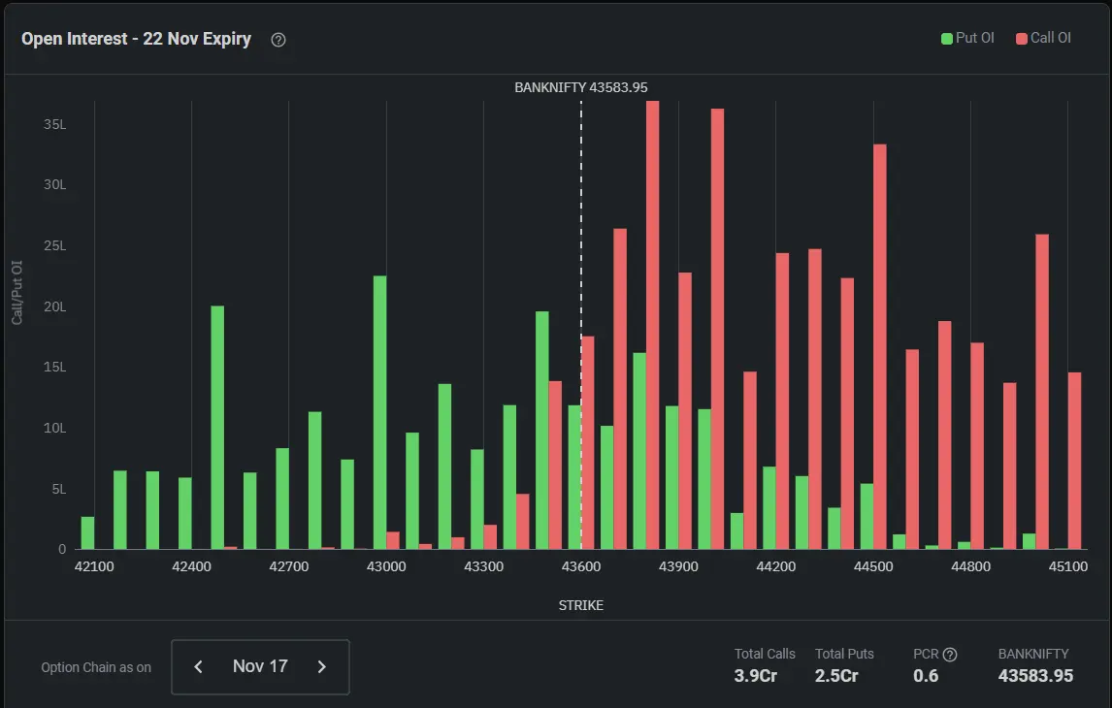Click the Call/Put OI axis title
Viewport: 1112px width, 708px height.
[x=17, y=292]
